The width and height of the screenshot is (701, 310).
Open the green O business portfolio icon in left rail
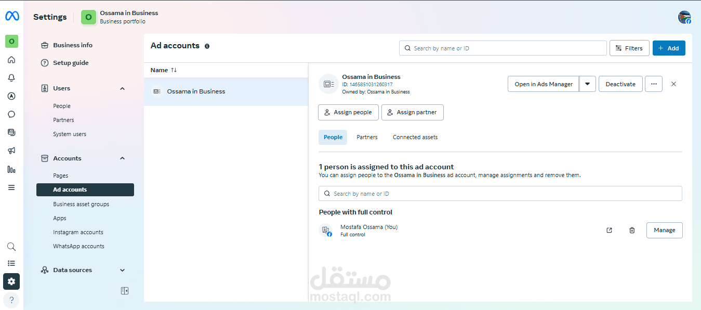pyautogui.click(x=11, y=41)
